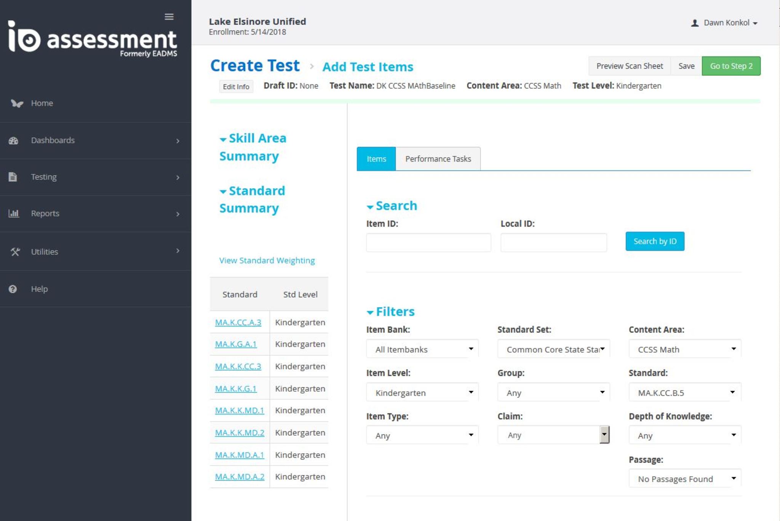Open the Standard dropdown showing MA.K.CC.B.5
780x521 pixels.
(x=684, y=393)
